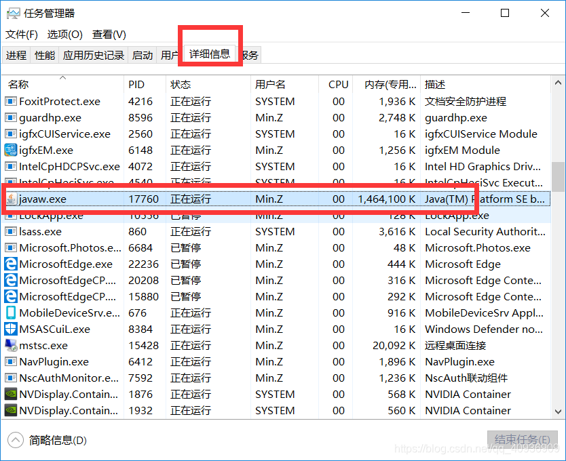
Task: Click the IntelCpHDCPSvc.exe process icon
Action: [10, 166]
